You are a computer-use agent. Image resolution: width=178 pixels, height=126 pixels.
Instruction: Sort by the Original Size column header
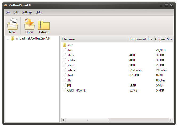click(x=164, y=39)
